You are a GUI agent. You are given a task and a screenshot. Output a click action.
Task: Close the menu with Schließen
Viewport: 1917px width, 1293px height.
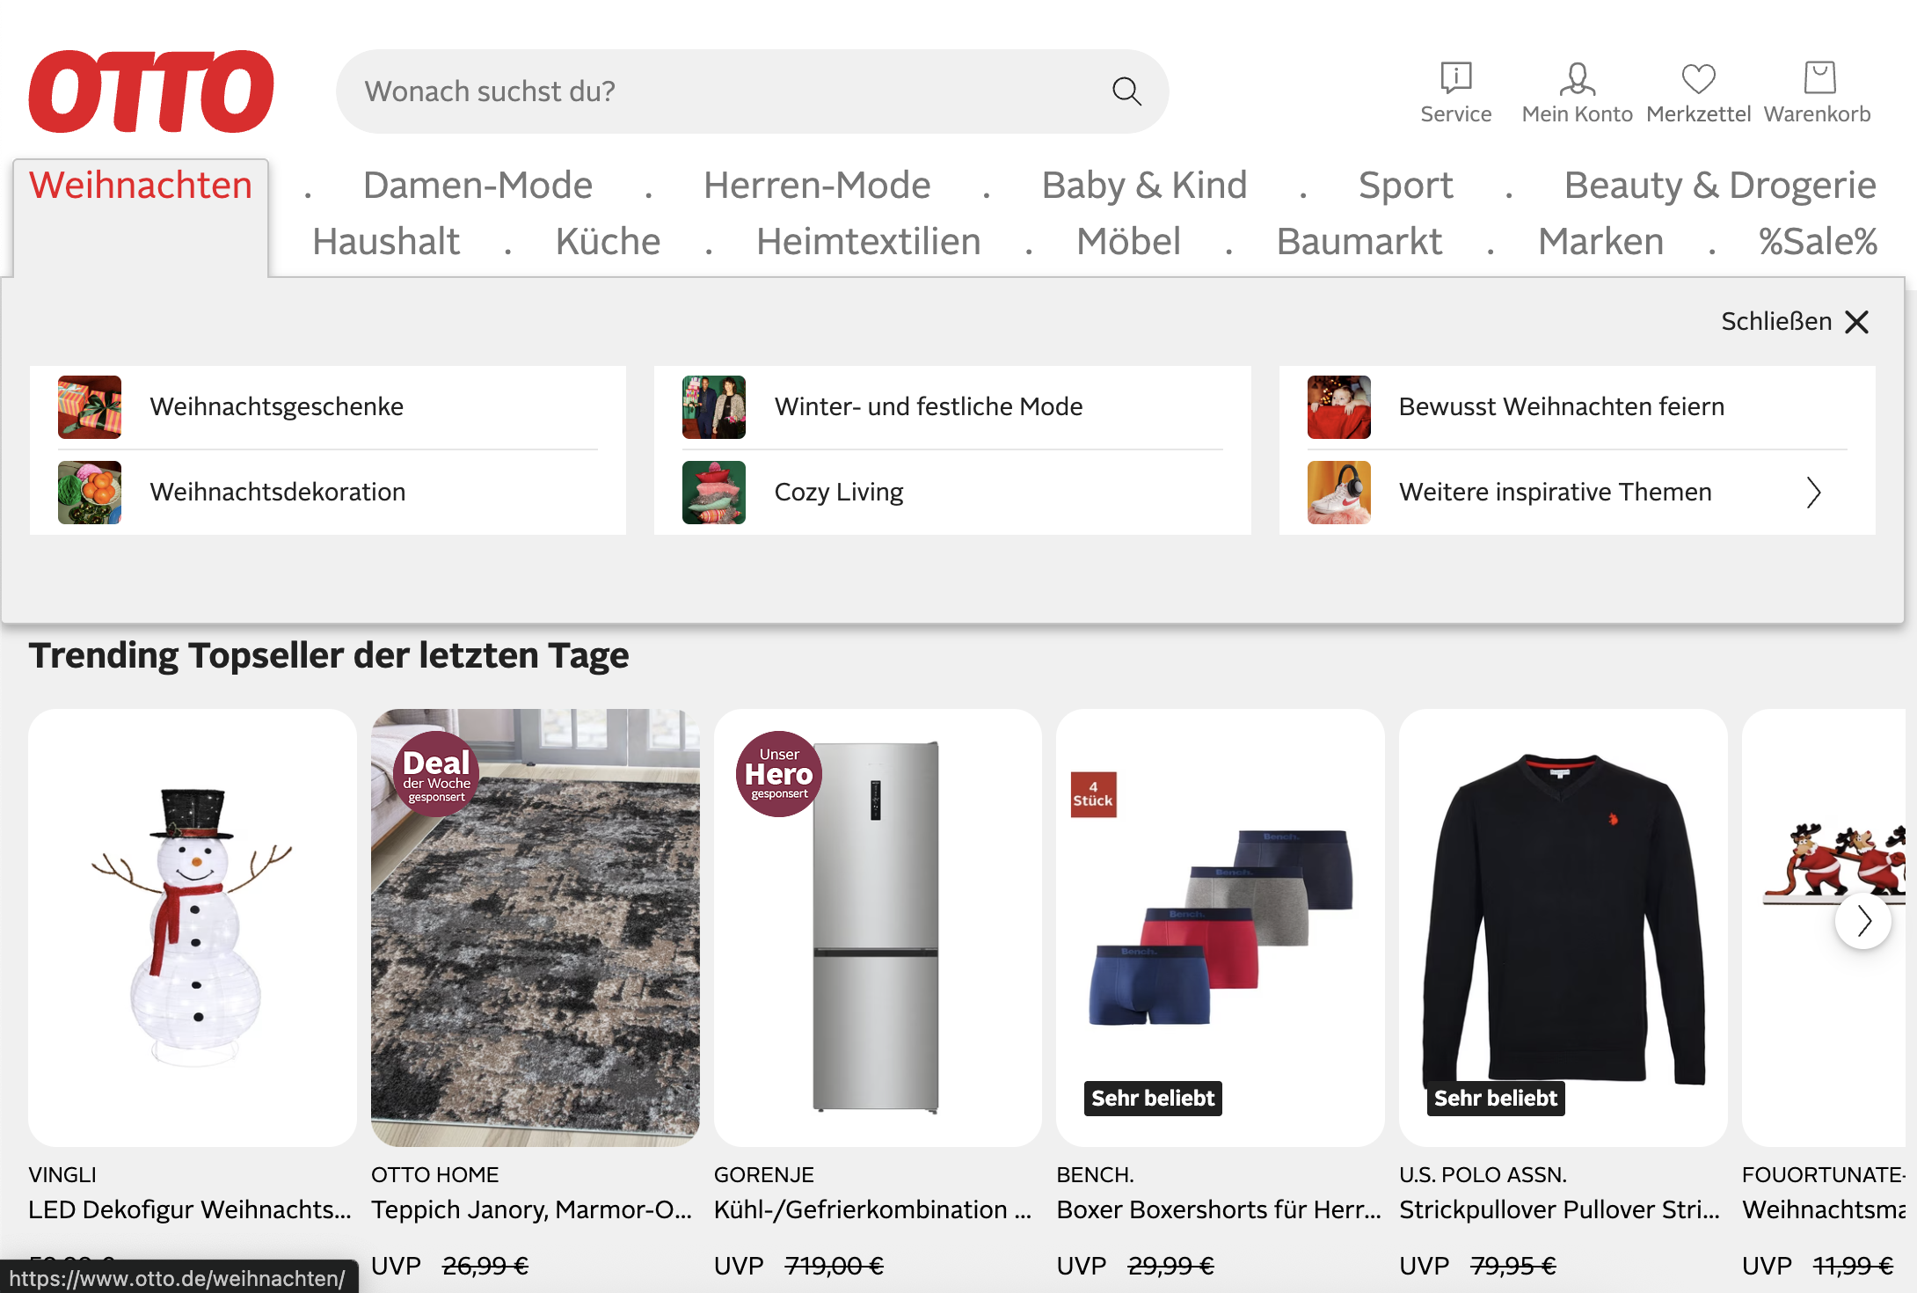pos(1795,322)
